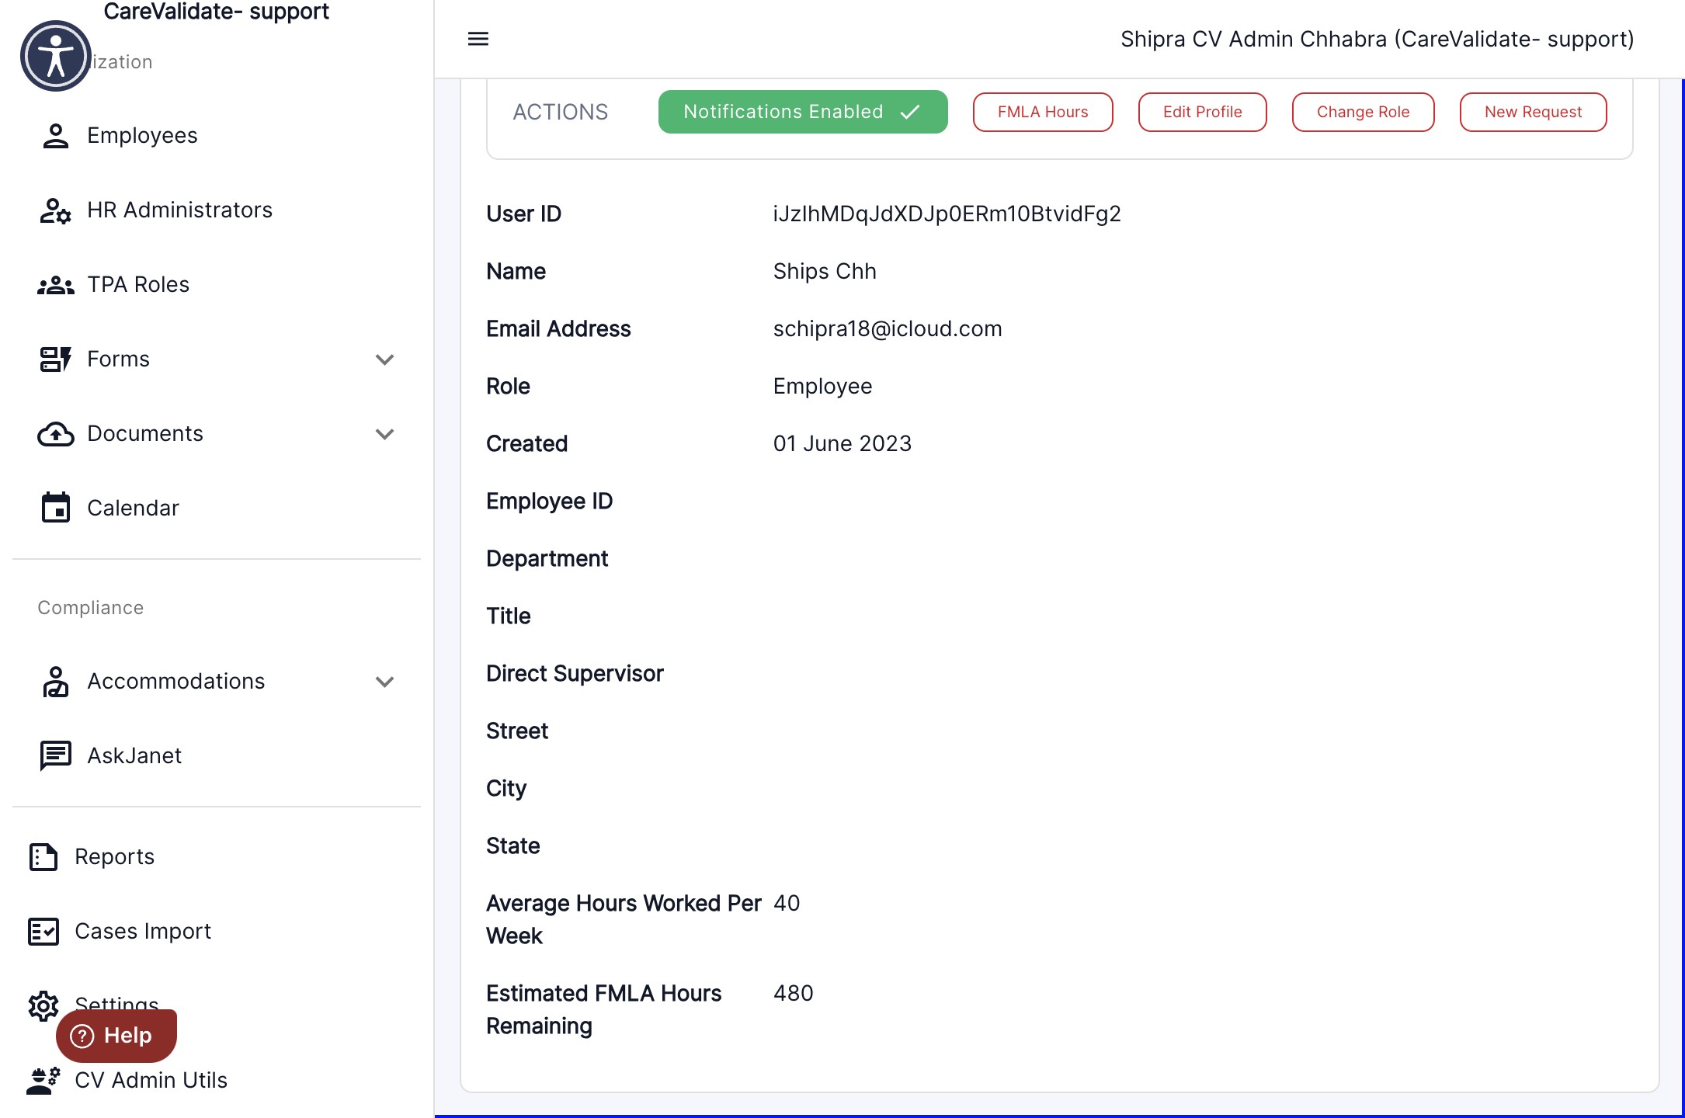Click the Reports file icon
The height and width of the screenshot is (1118, 1685).
(x=43, y=856)
